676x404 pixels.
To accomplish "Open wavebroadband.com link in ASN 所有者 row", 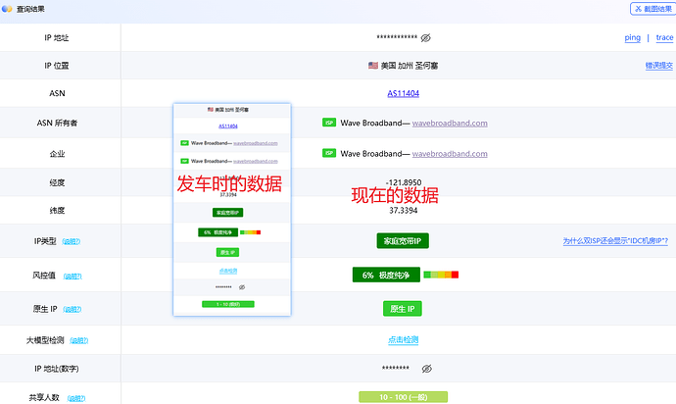I will (x=450, y=123).
